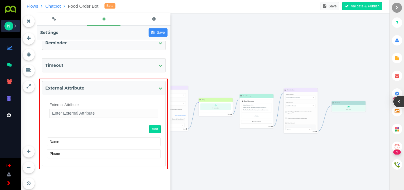The image size is (404, 190).
Task: Switch to the info tab
Action: point(154,19)
